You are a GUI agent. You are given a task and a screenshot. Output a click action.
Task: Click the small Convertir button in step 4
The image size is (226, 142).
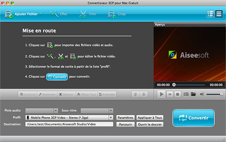57,77
